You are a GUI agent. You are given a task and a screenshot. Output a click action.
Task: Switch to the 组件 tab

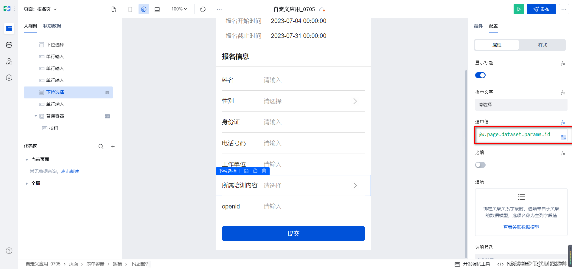[478, 26]
